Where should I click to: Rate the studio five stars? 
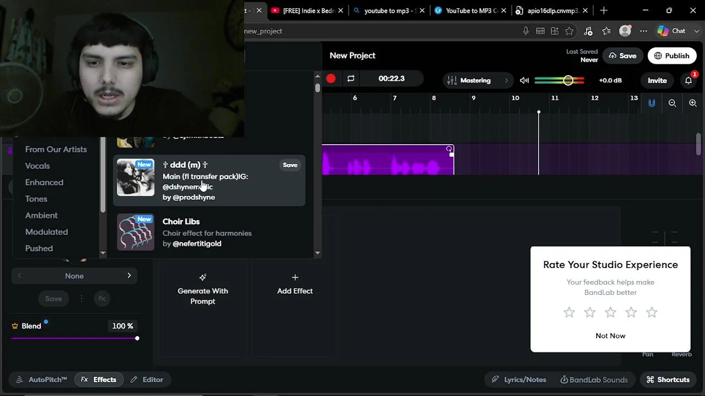652,312
